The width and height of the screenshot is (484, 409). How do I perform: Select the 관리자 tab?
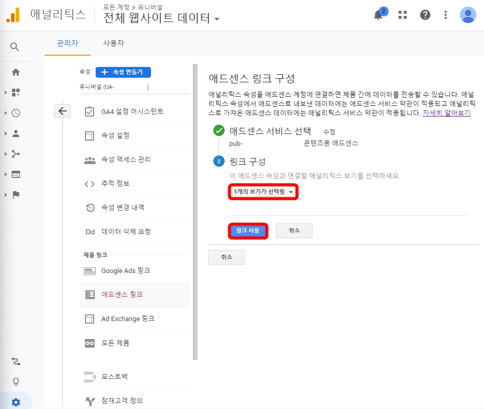[x=68, y=43]
